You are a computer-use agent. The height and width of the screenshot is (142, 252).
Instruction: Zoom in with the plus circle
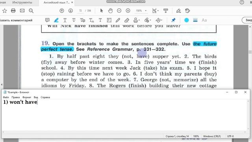pos(128,11)
